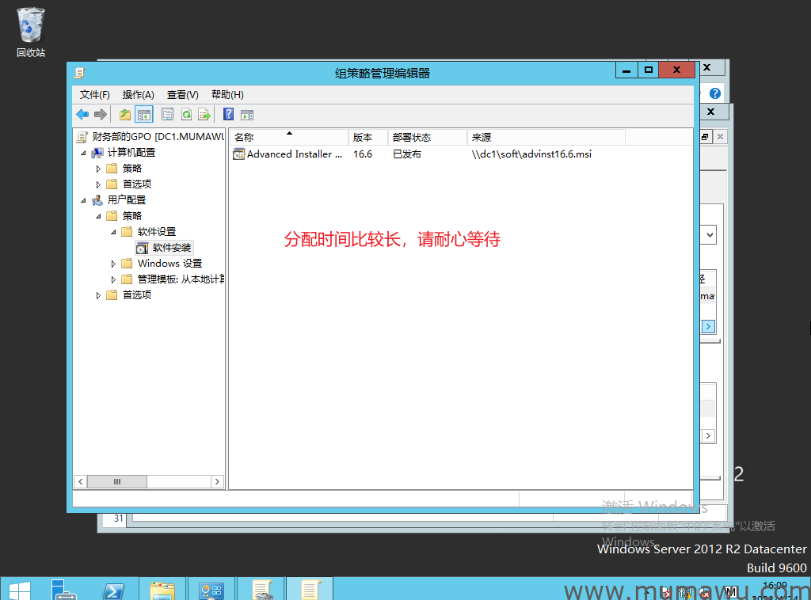Open the 操作(A) menu
This screenshot has width=811, height=600.
(138, 94)
